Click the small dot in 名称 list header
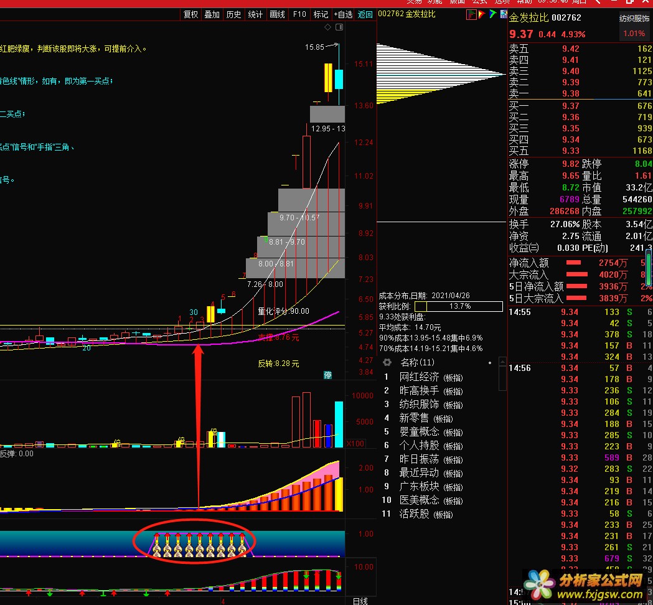The width and height of the screenshot is (653, 605). 490,363
